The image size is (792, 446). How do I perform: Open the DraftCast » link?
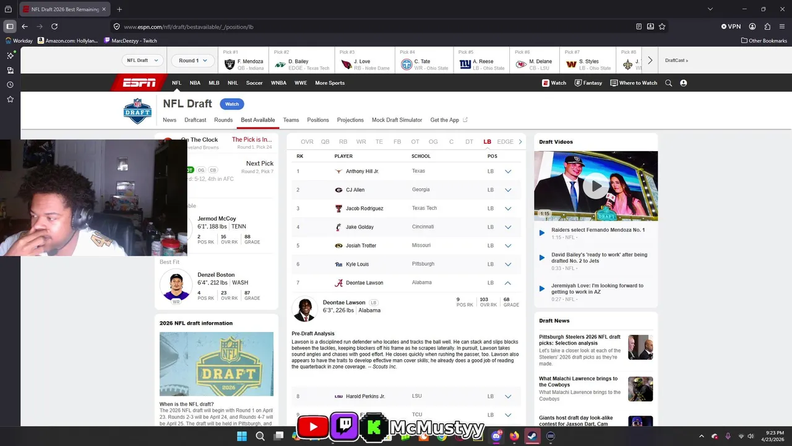676,61
